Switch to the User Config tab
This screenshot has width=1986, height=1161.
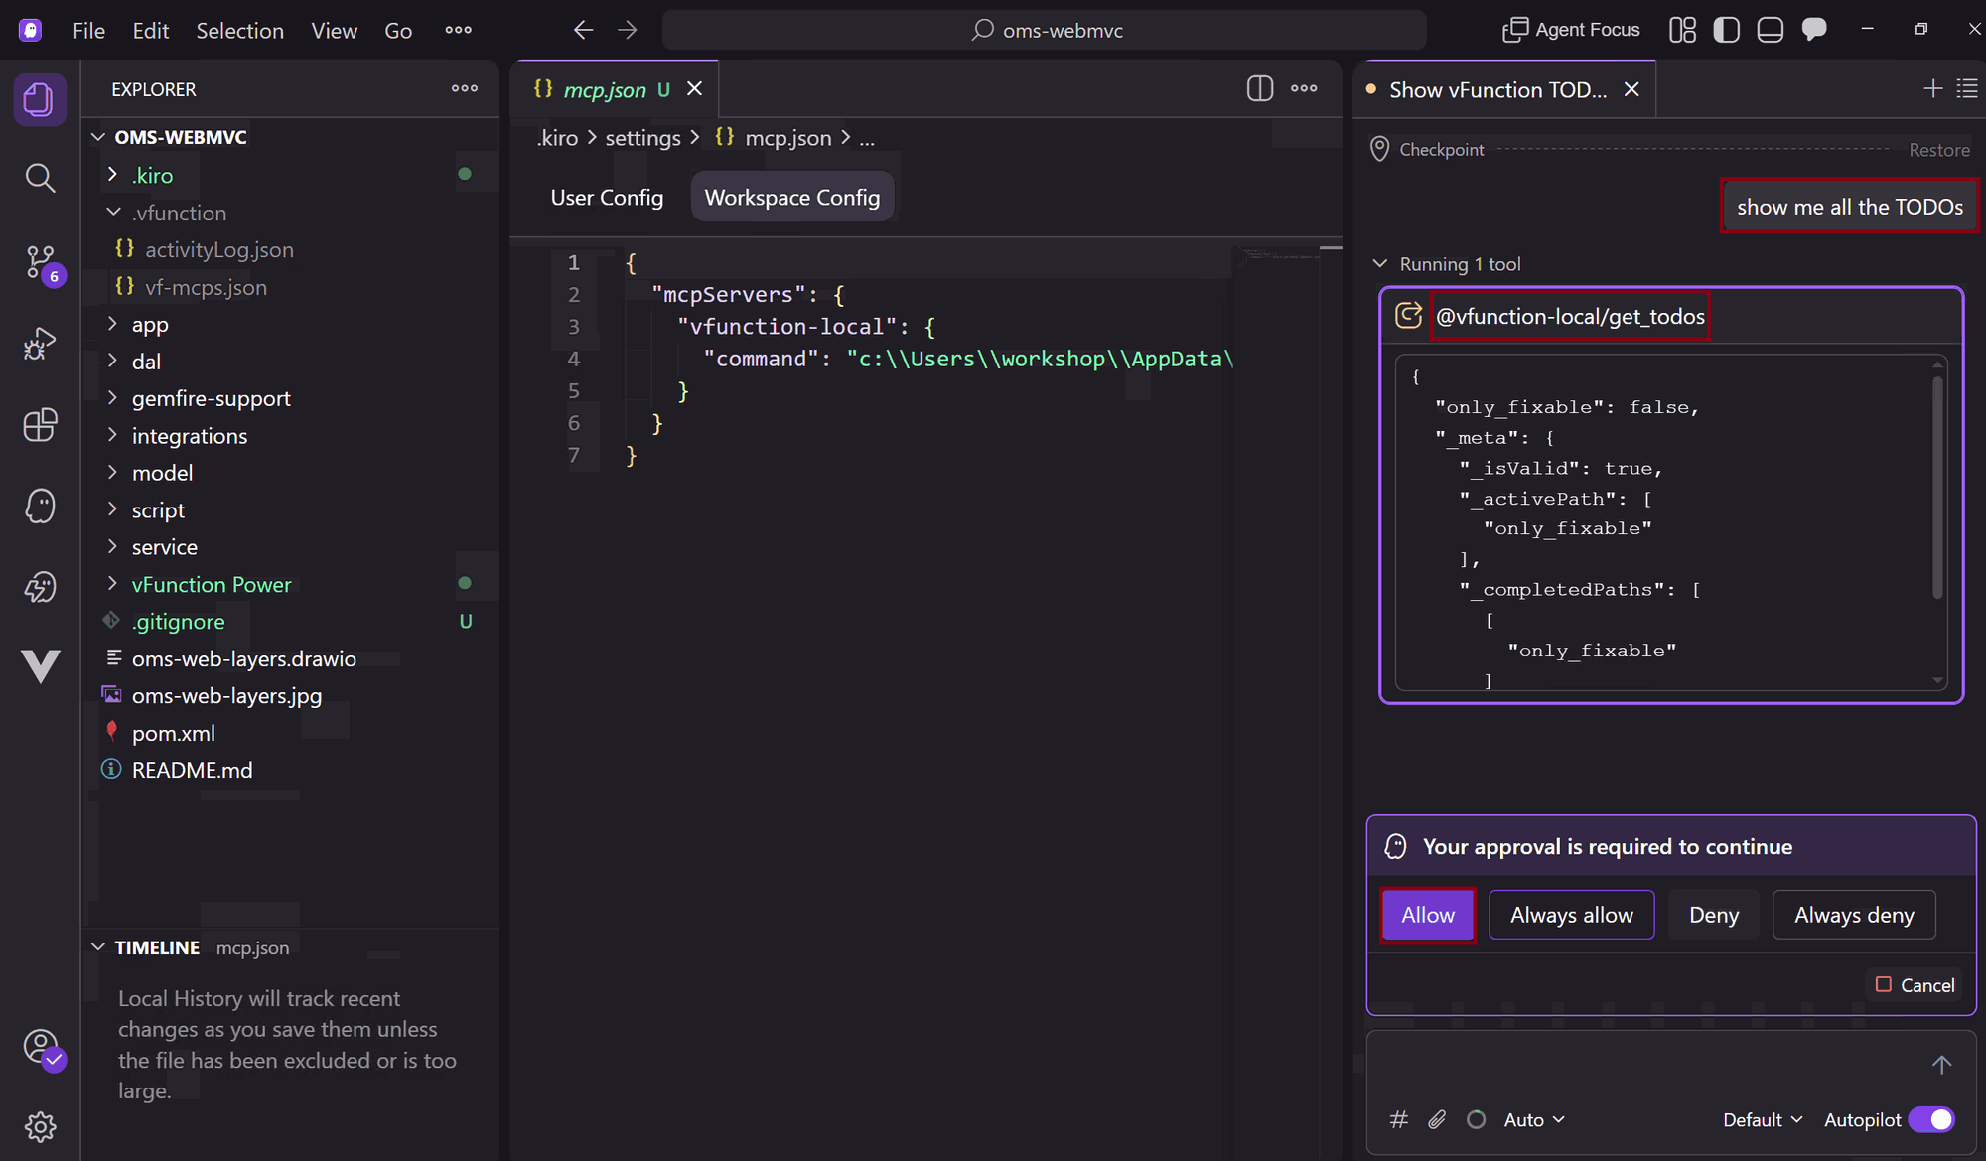607,197
